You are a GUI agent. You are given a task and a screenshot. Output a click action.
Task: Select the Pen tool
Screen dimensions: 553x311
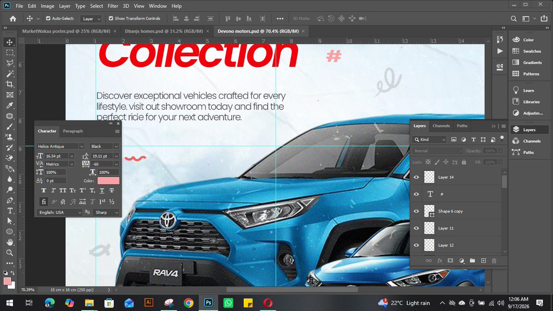coord(10,200)
